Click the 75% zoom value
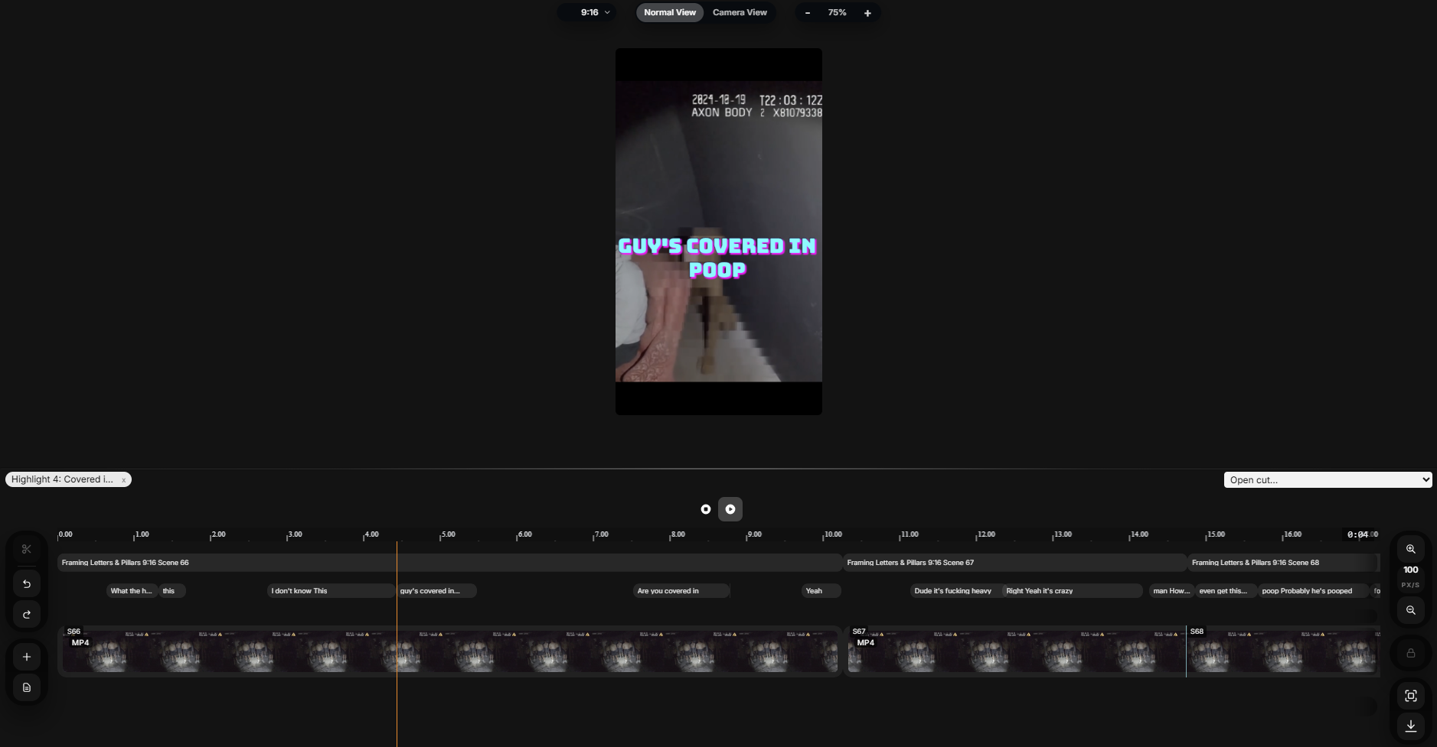The width and height of the screenshot is (1437, 747). (837, 13)
